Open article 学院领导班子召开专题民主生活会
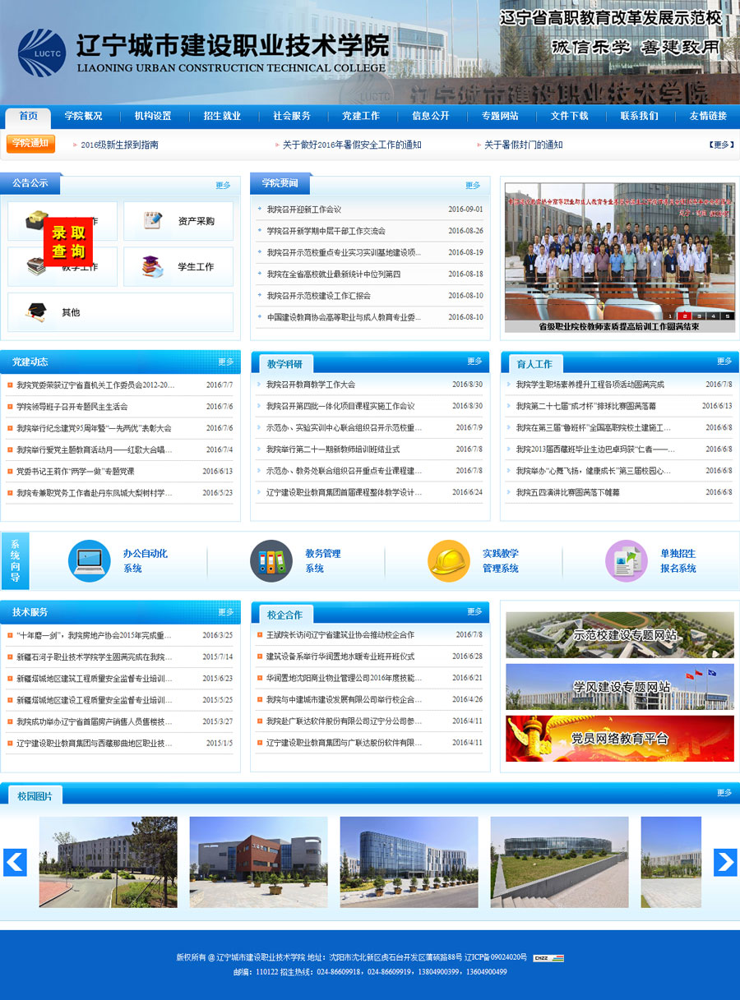 72,406
